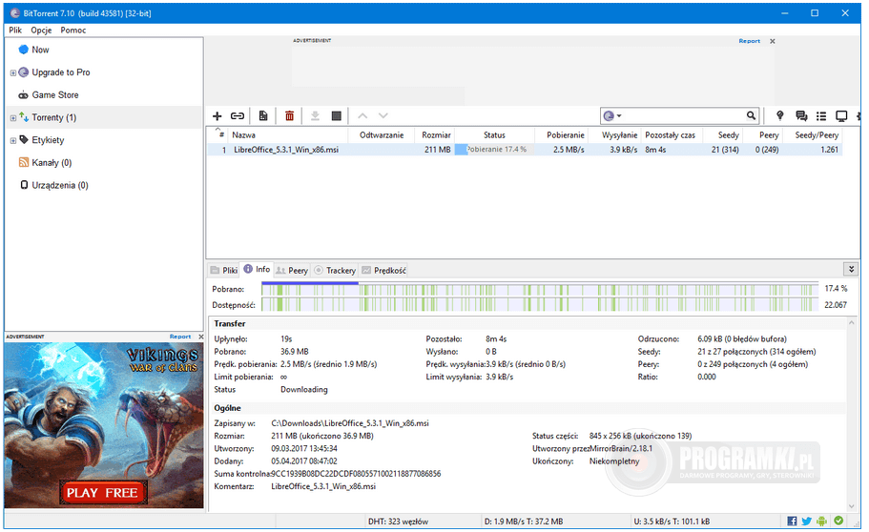The image size is (869, 532).
Task: Click the Stop Torrent square icon
Action: [x=337, y=115]
